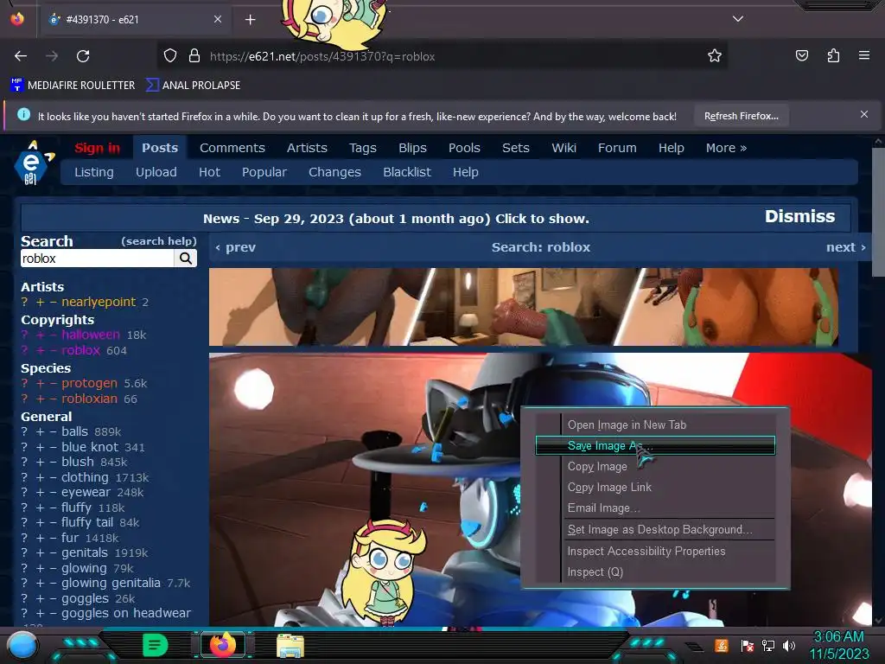Click the flag icon in system tray

pyautogui.click(x=747, y=645)
